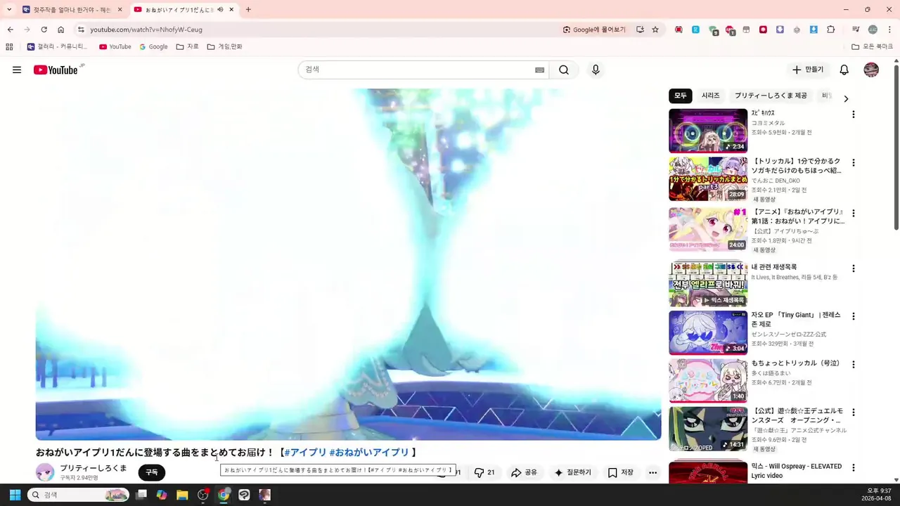
Task: Open more options for トリッカル 1分で分かる video
Action: tap(854, 162)
